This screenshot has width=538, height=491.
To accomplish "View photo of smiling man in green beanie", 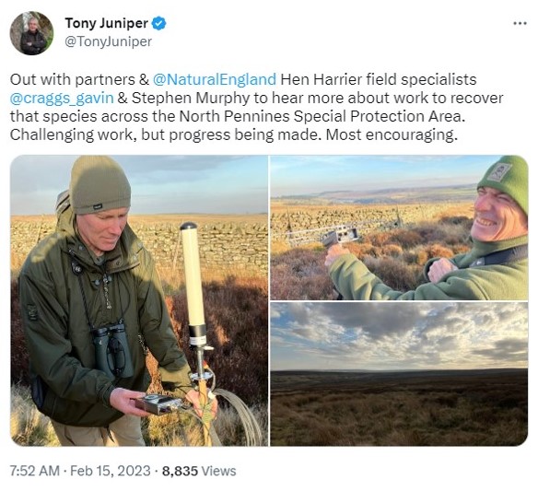I will coord(399,228).
